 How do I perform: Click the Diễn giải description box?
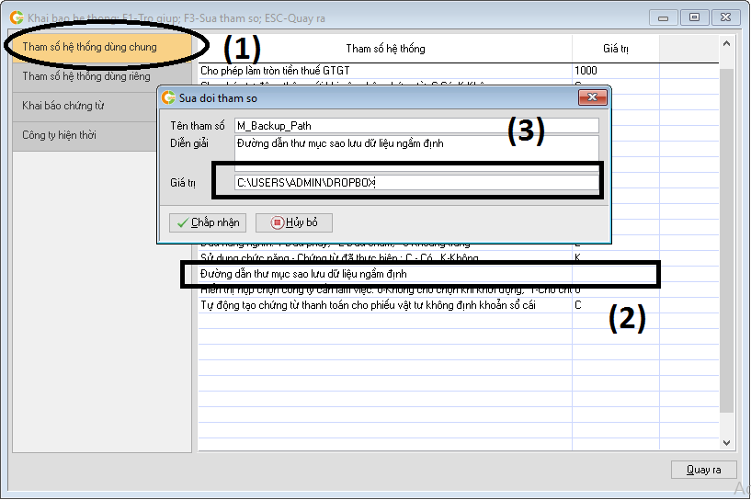(x=415, y=153)
